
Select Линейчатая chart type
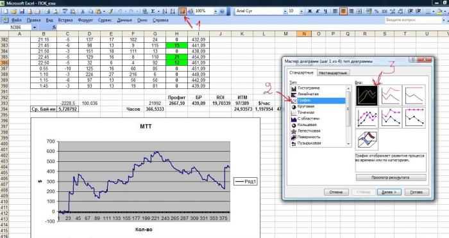[308, 94]
